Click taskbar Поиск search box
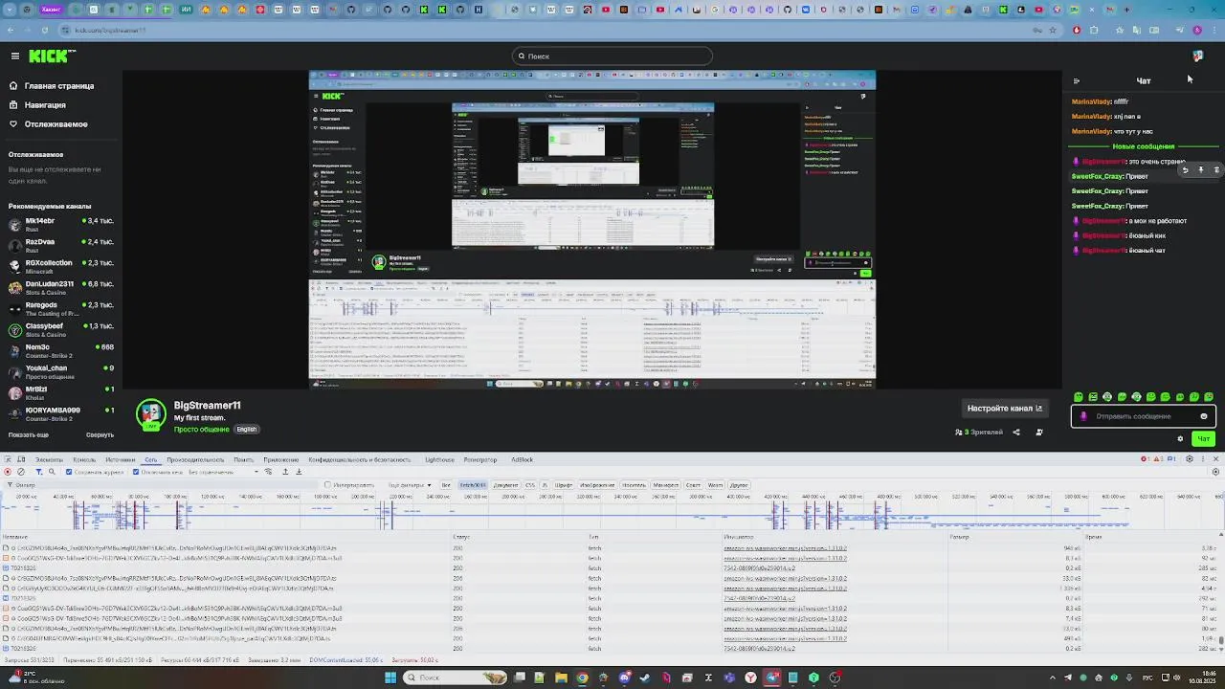The height and width of the screenshot is (689, 1225). 455,678
